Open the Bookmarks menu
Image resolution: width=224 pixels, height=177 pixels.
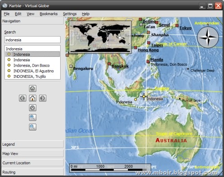tap(48, 14)
